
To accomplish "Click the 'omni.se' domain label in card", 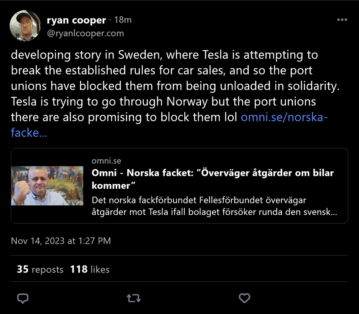I will click(x=106, y=161).
